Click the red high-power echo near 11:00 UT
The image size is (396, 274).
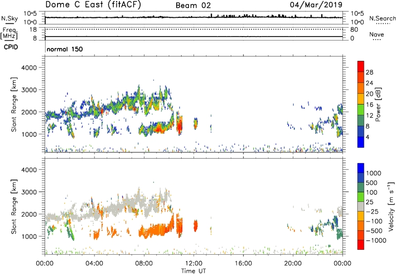[179, 126]
